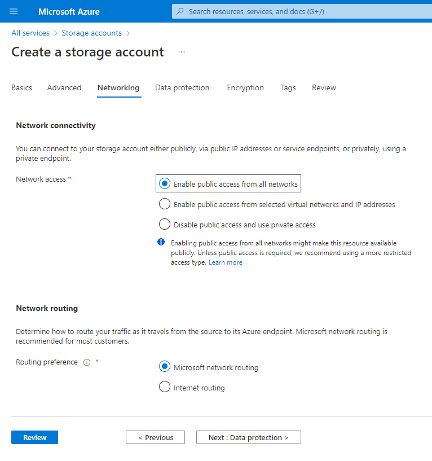Click the Network routing heading

tap(47, 308)
